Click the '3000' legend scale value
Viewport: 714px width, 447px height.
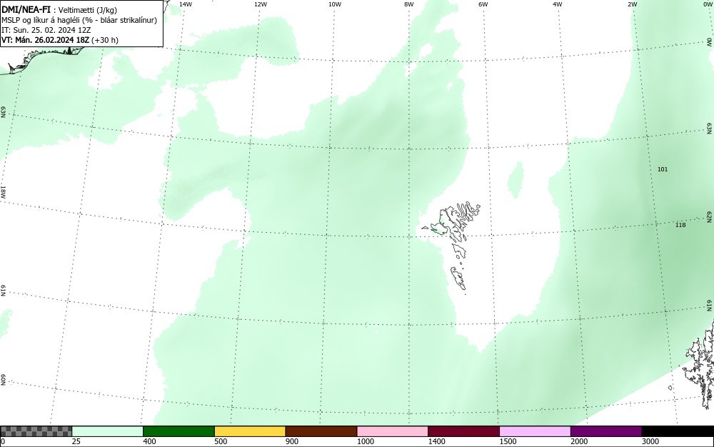point(650,441)
